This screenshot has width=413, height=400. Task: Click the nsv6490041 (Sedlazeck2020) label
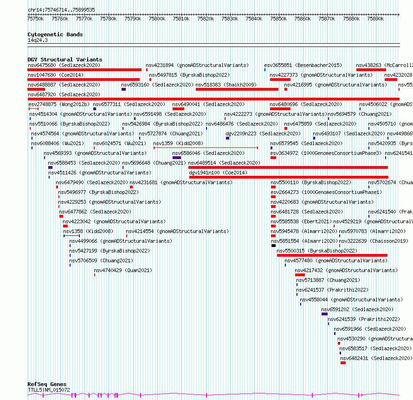pos(208,104)
